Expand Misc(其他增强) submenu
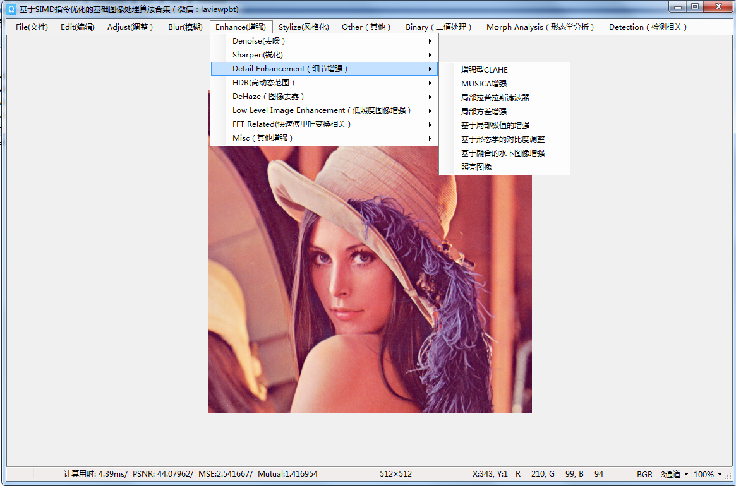This screenshot has width=748, height=486. (324, 138)
